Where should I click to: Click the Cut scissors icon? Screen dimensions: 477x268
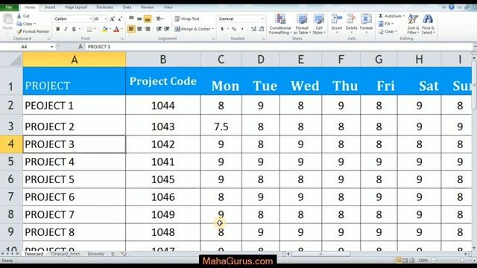click(19, 16)
